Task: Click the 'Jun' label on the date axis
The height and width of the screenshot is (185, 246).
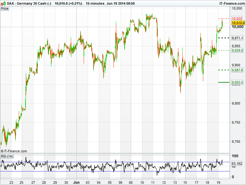Action: click(x=77, y=182)
